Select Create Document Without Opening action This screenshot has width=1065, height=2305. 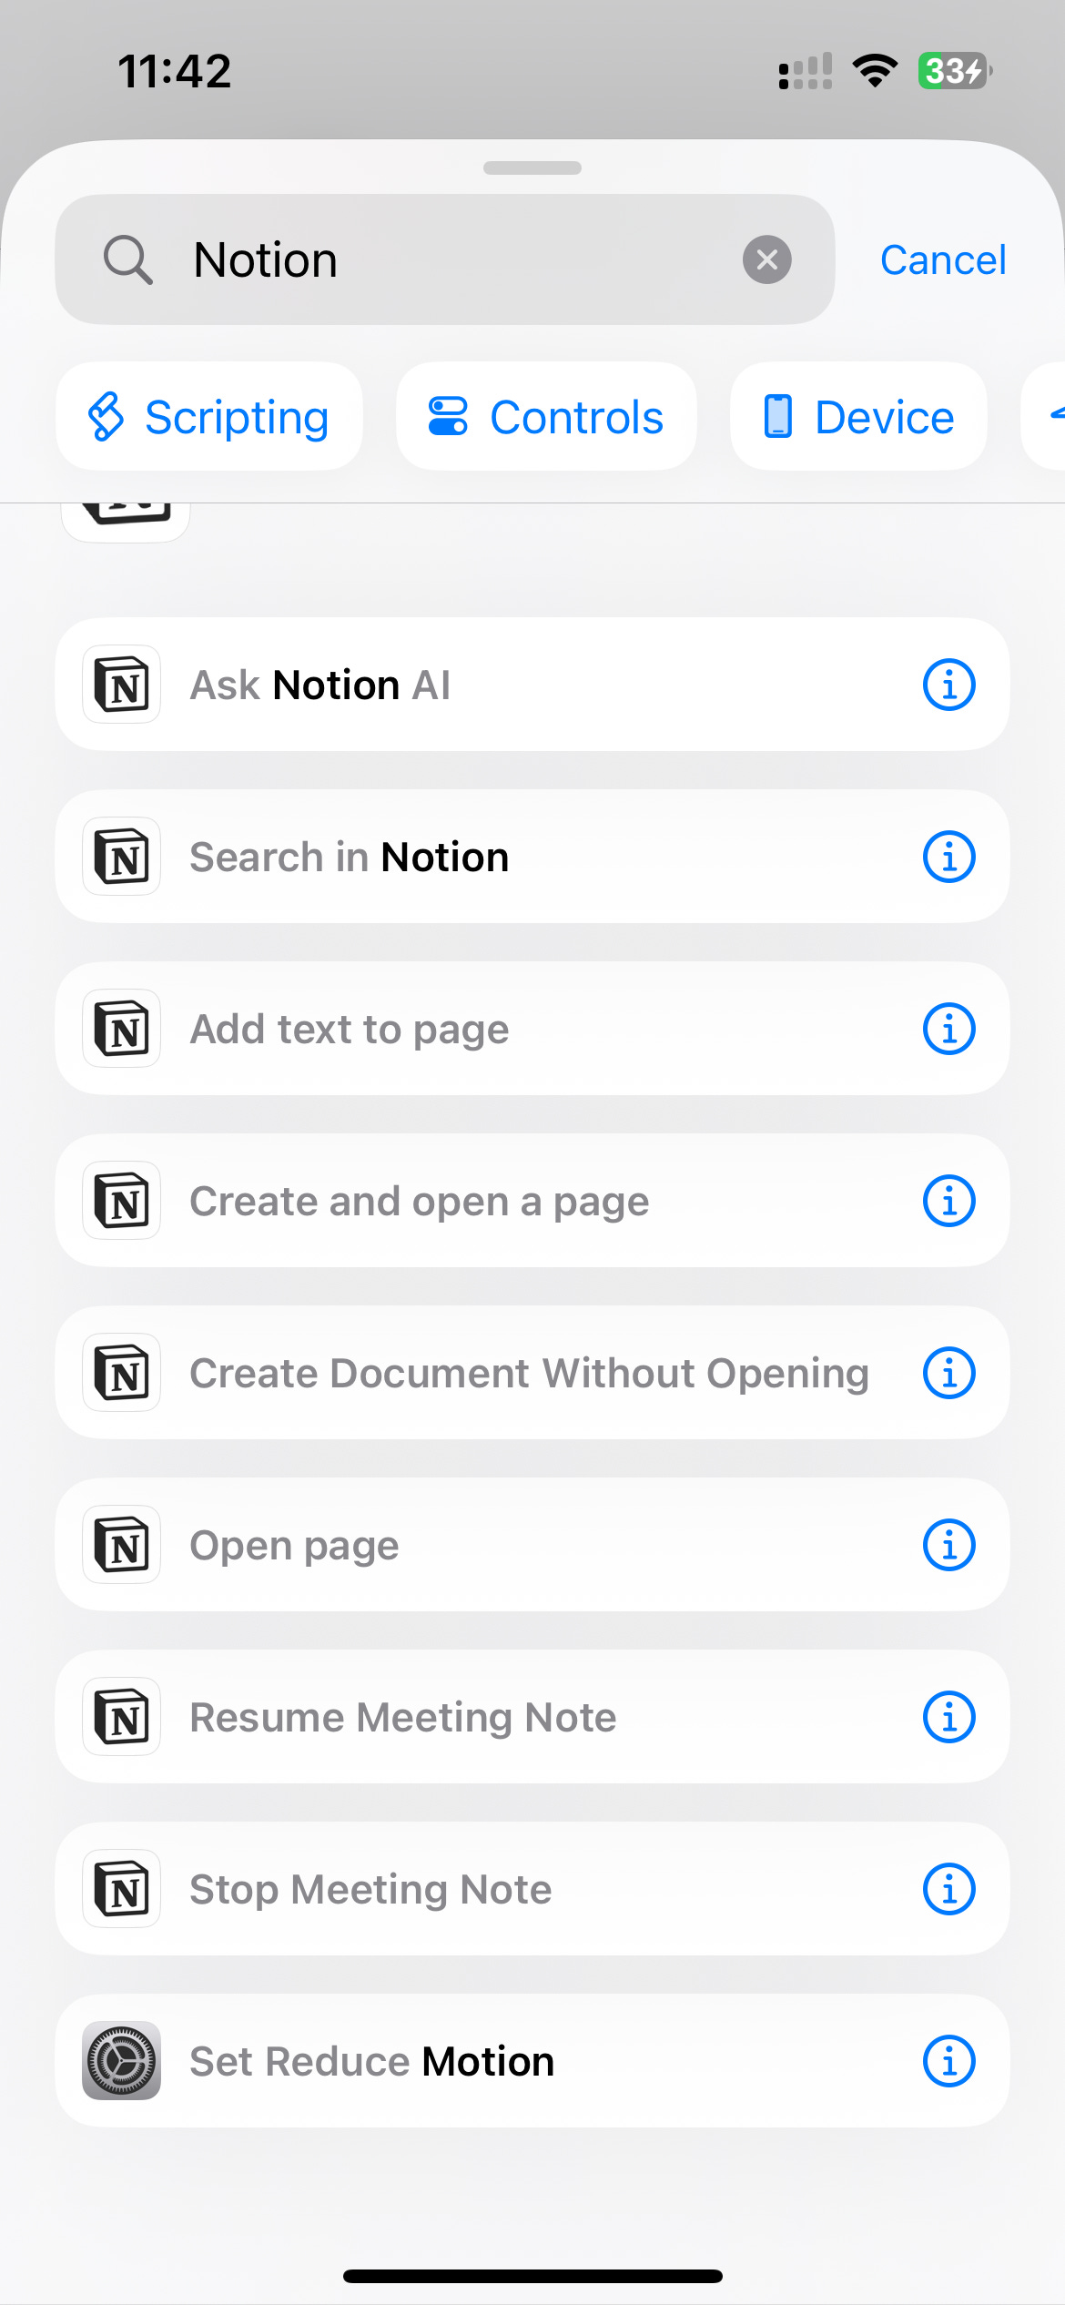point(532,1373)
